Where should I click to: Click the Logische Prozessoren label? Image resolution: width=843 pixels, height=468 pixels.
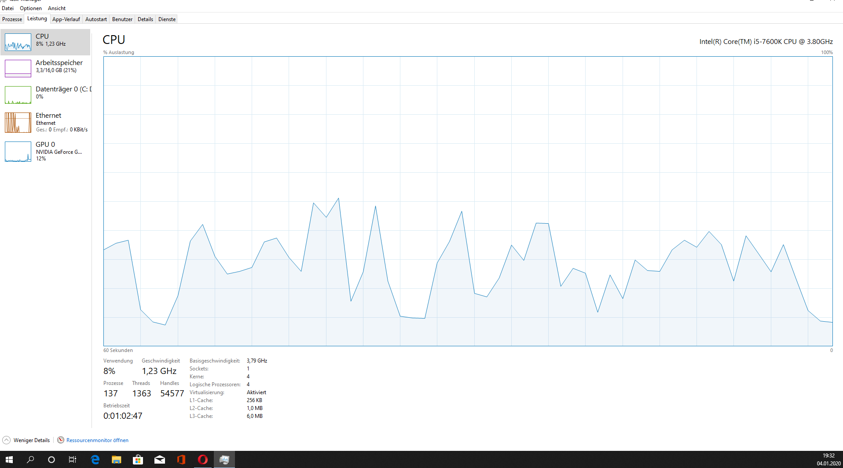point(215,385)
